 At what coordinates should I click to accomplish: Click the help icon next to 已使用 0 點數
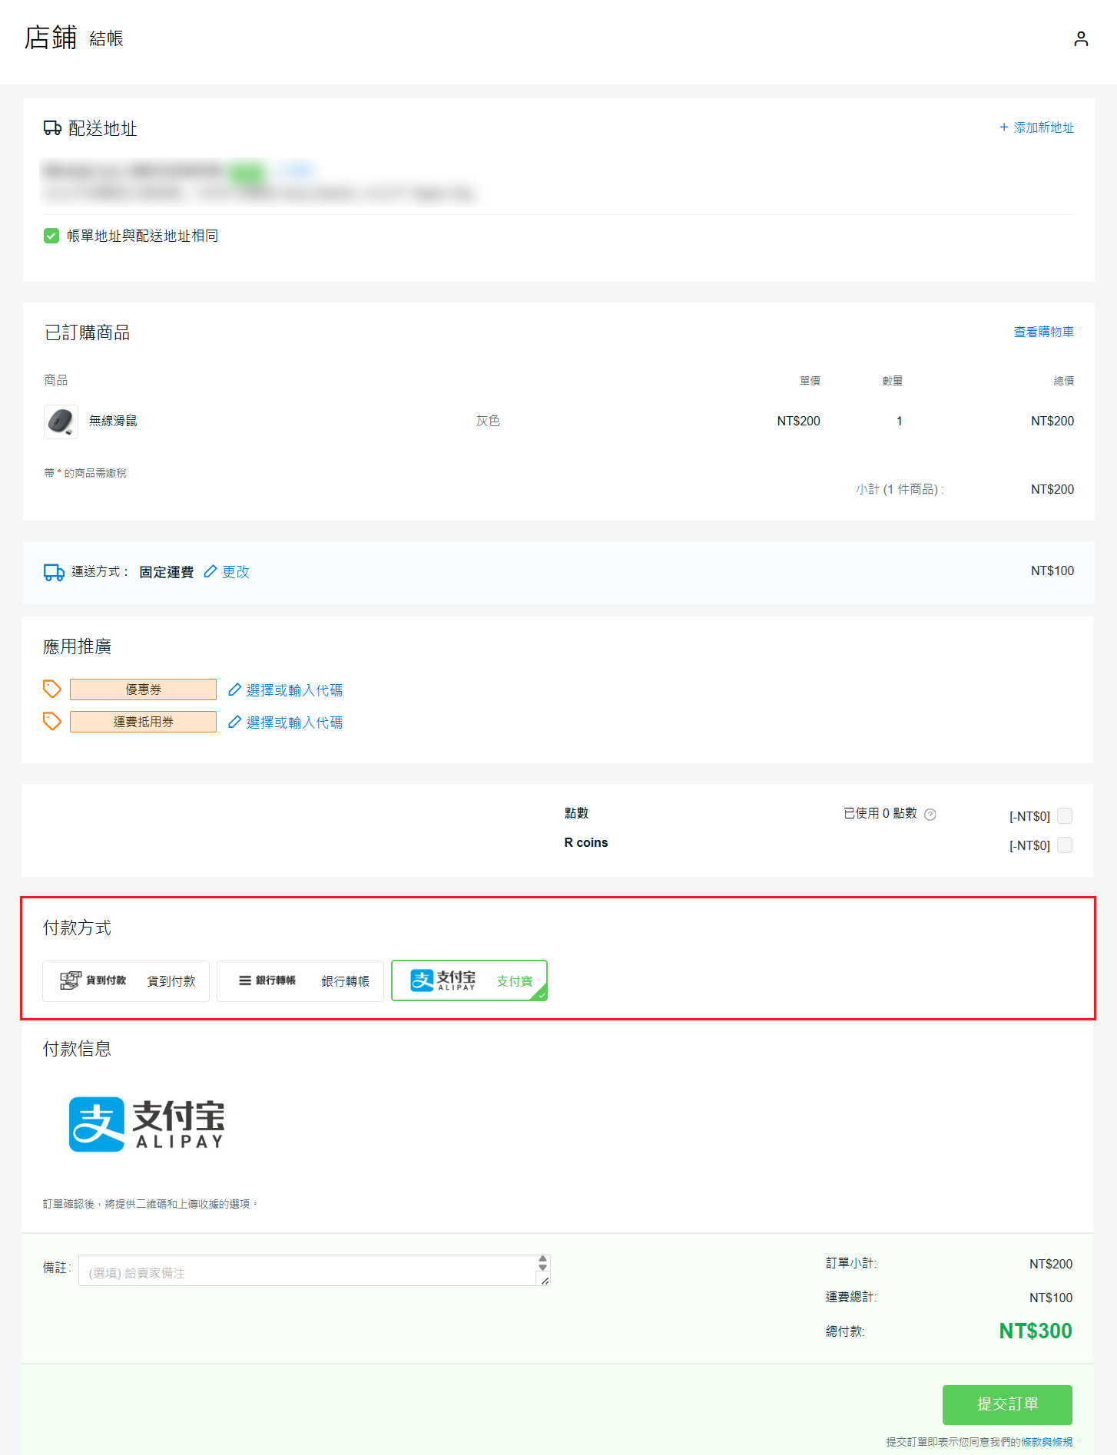click(930, 815)
